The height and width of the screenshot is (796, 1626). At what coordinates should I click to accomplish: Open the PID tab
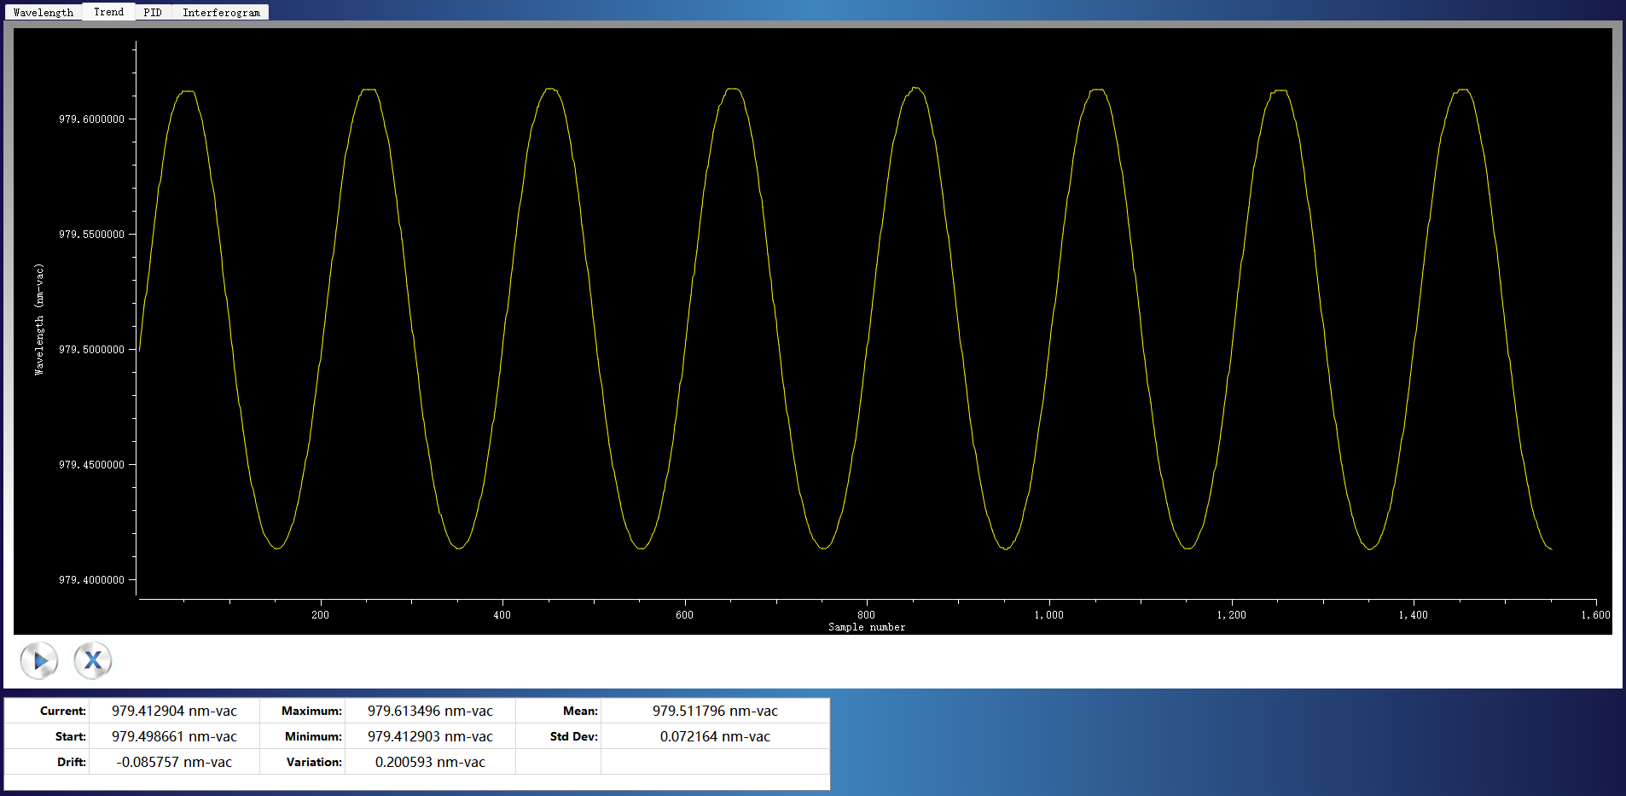click(153, 13)
